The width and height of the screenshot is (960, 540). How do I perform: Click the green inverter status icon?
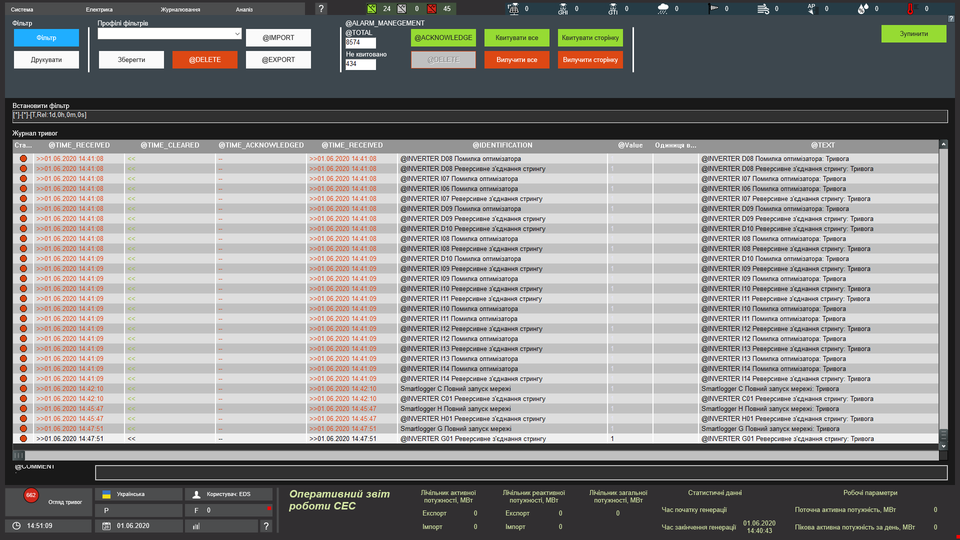(x=371, y=8)
